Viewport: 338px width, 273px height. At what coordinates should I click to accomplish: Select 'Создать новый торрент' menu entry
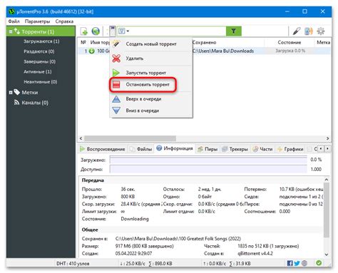151,44
